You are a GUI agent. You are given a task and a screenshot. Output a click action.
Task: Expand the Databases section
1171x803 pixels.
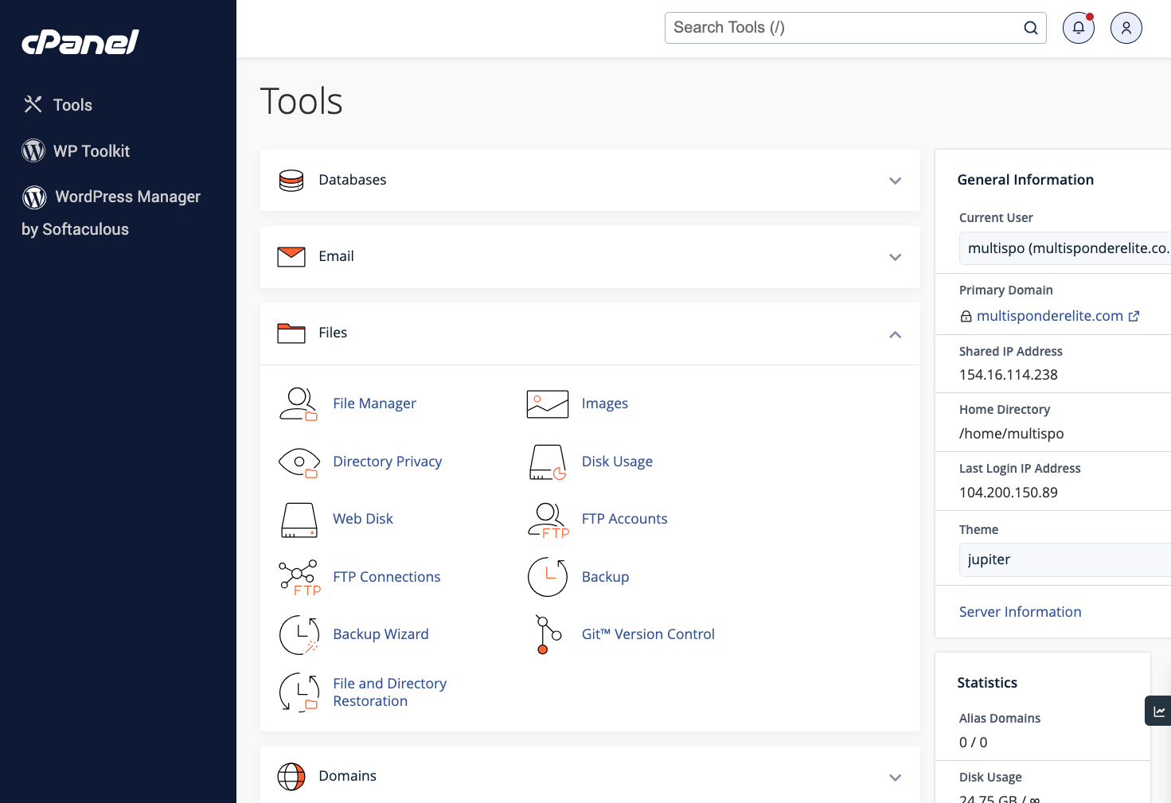pos(895,181)
